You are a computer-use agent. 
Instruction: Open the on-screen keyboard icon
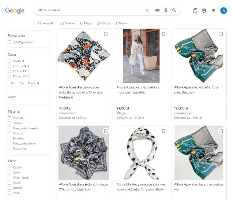(157, 10)
